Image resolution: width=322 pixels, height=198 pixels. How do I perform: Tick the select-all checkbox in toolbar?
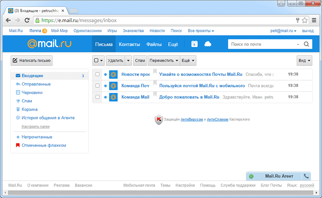[x=96, y=61]
